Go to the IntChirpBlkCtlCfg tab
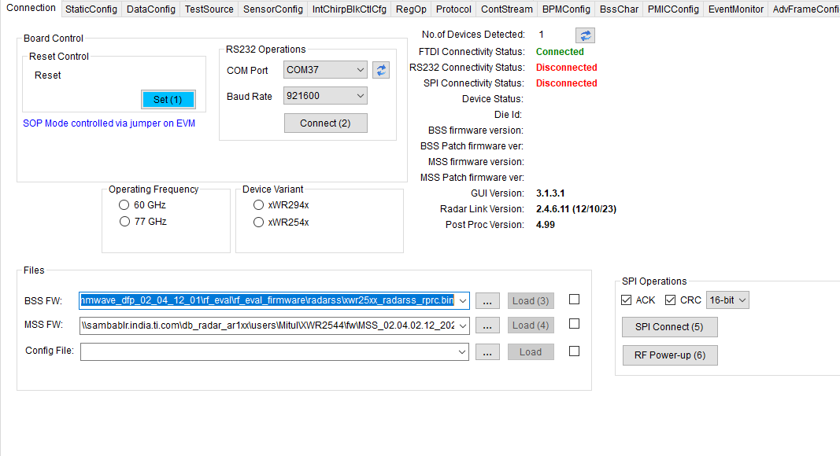The image size is (840, 456). coord(350,9)
